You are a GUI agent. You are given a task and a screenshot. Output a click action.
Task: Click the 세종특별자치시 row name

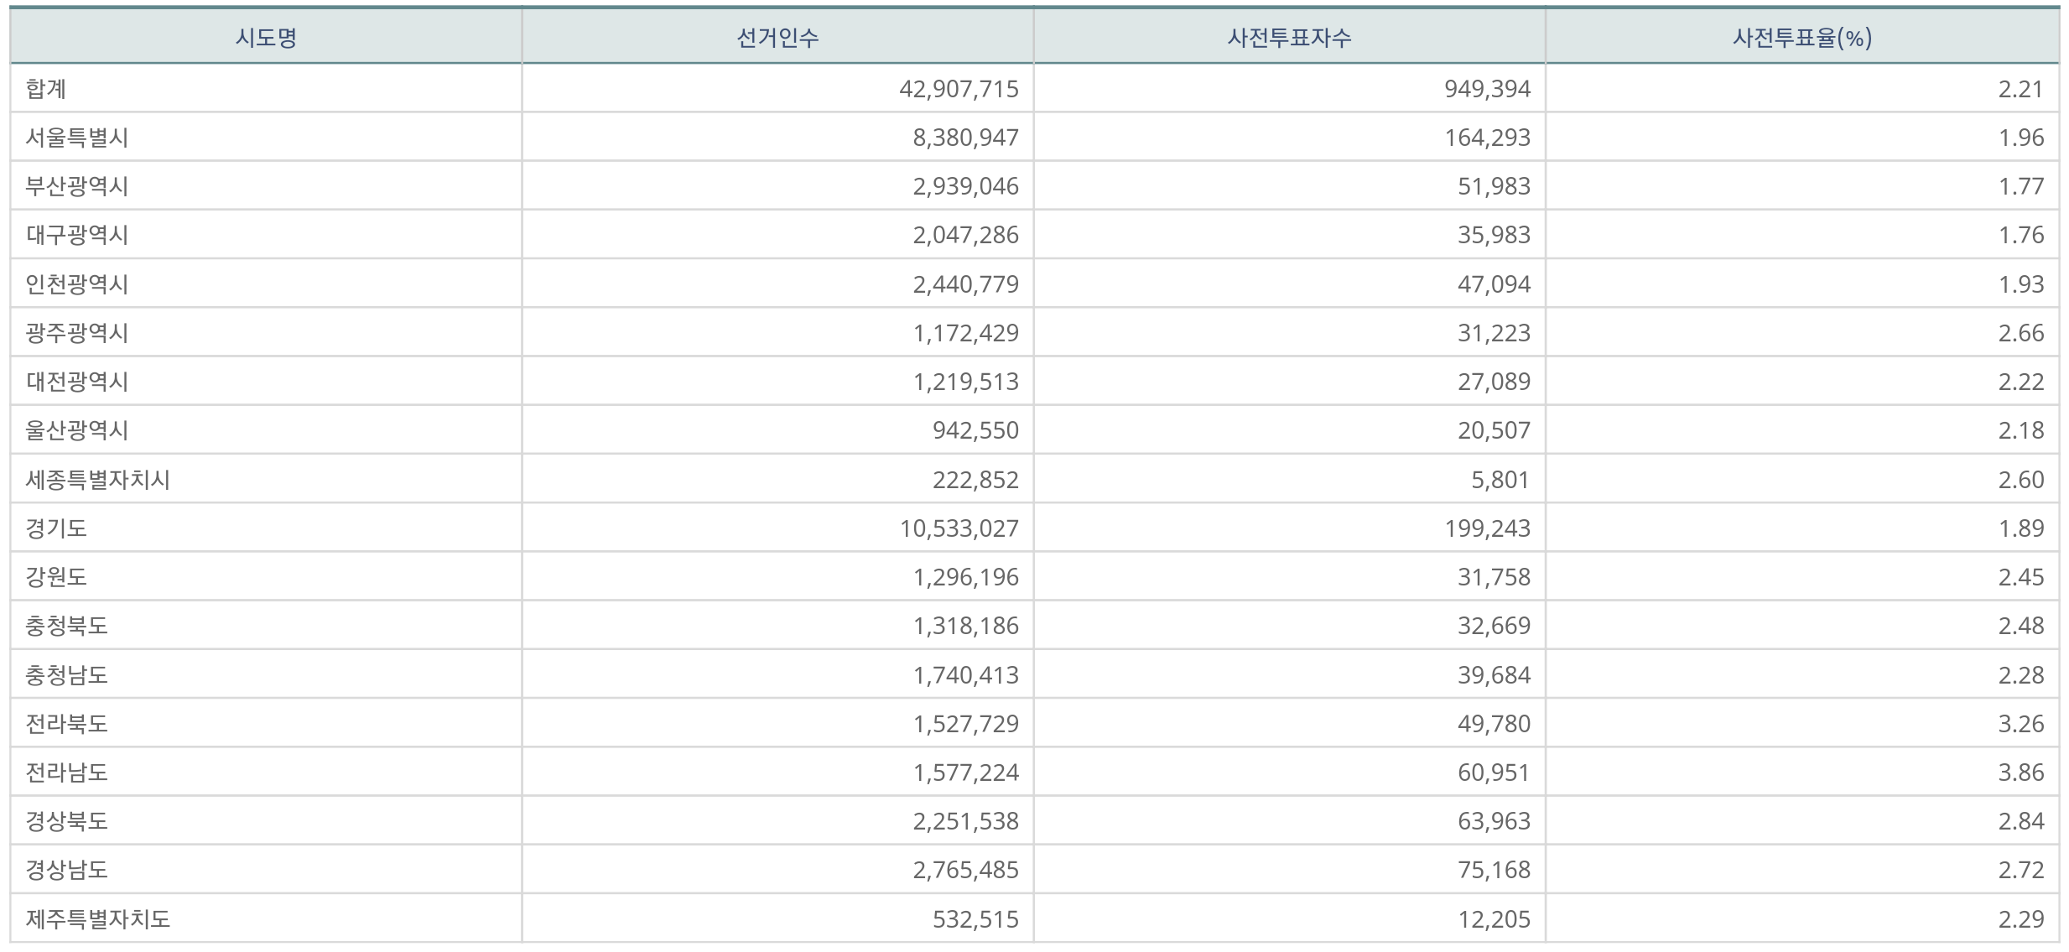click(x=98, y=480)
